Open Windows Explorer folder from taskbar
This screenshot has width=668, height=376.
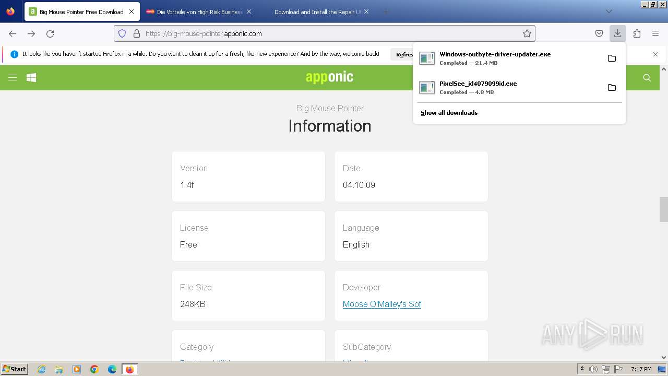coord(59,369)
